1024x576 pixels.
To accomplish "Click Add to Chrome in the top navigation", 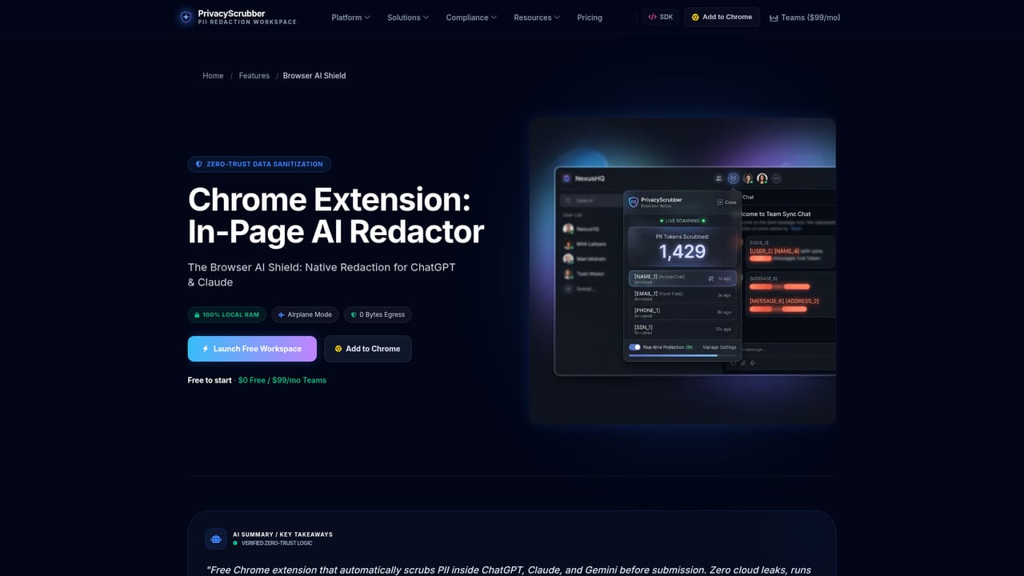I will (722, 17).
